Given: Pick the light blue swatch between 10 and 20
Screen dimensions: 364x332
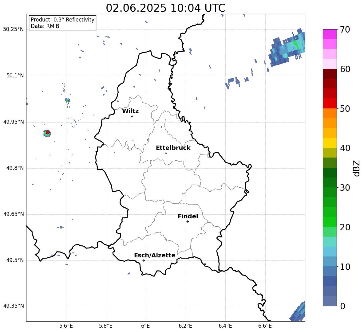Looking at the screenshot, I should [x=330, y=252].
